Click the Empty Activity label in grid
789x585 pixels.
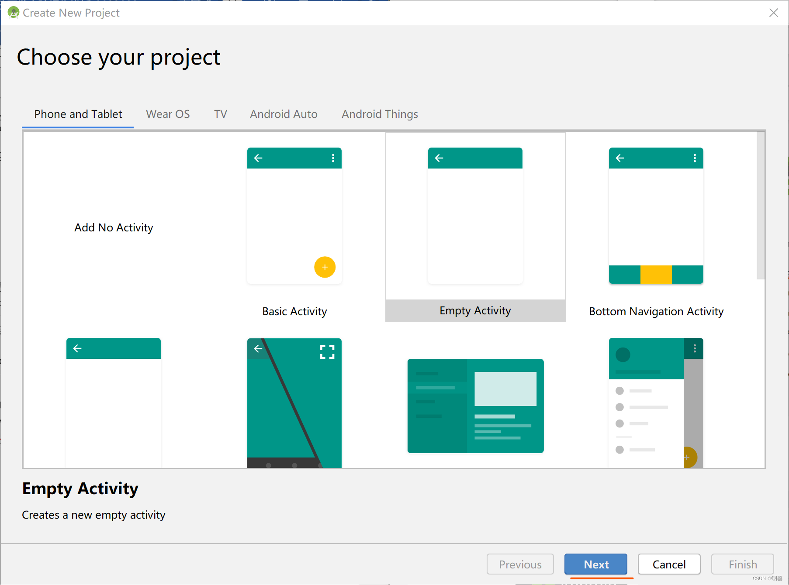[x=475, y=310]
